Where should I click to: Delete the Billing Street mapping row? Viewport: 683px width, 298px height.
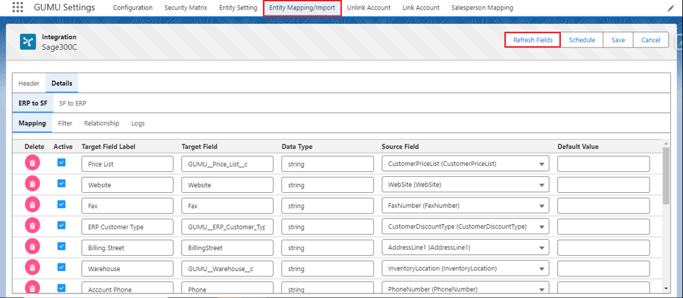point(33,247)
